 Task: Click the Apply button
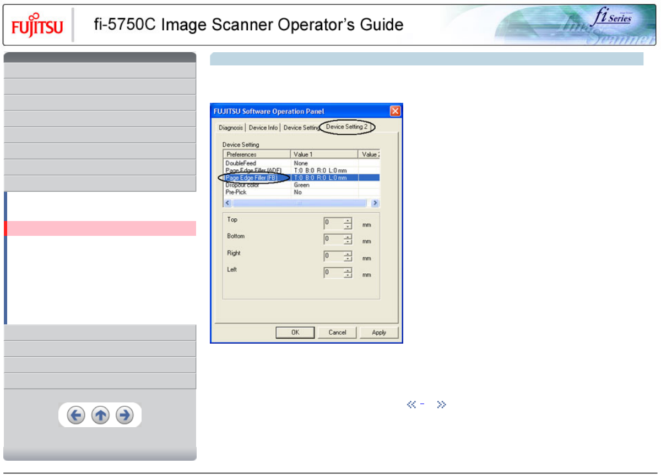[379, 333]
